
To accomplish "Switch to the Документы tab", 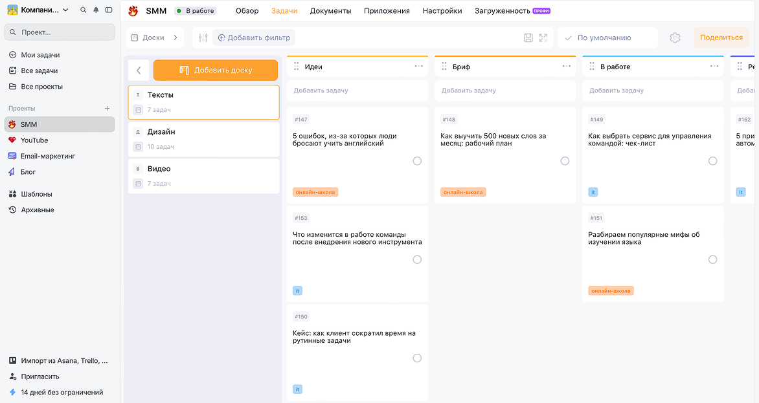I will click(331, 10).
